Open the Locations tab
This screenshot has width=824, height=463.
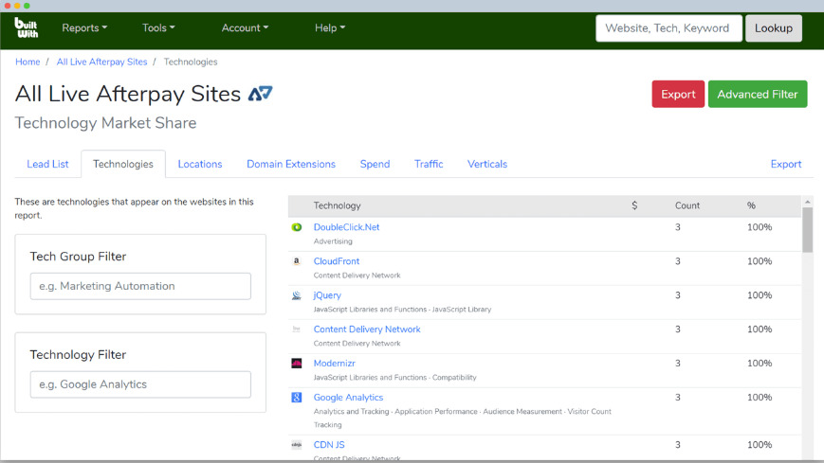[x=200, y=164]
